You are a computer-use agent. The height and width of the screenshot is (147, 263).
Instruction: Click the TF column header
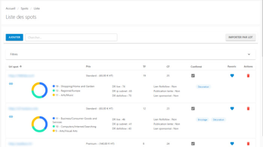[x=144, y=66]
